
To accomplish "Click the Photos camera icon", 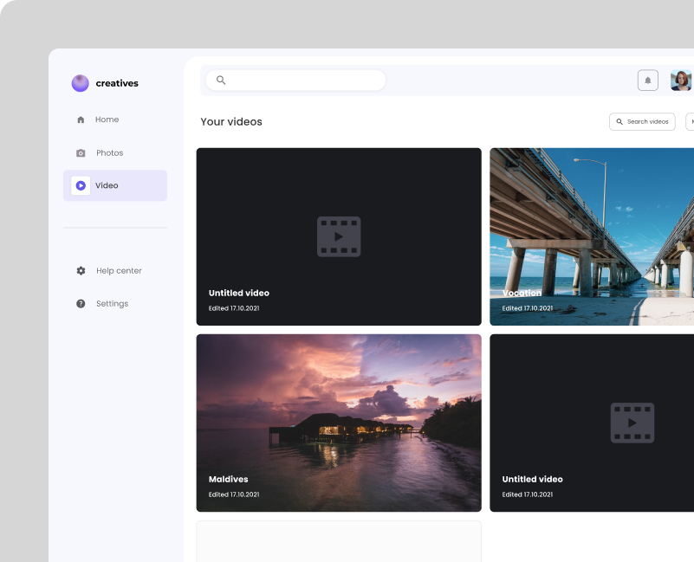I will click(81, 153).
